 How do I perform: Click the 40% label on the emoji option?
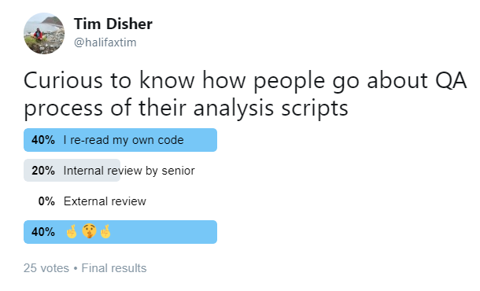(x=43, y=232)
